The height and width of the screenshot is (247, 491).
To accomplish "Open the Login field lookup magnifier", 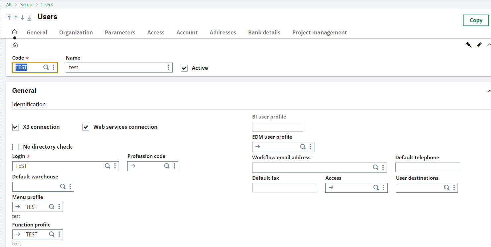I will tap(107, 166).
